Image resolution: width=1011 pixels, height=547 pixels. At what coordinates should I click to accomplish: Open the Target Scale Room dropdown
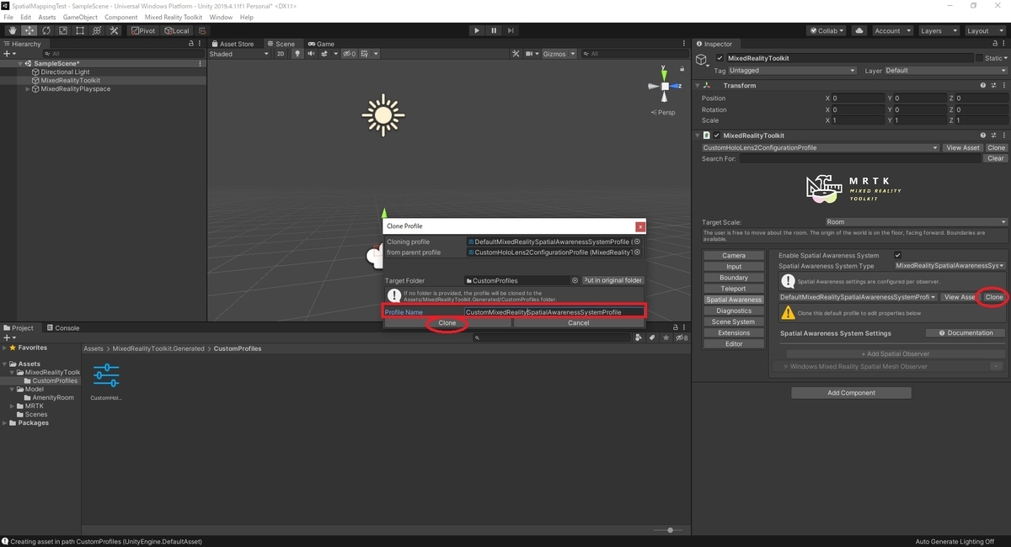pos(916,222)
